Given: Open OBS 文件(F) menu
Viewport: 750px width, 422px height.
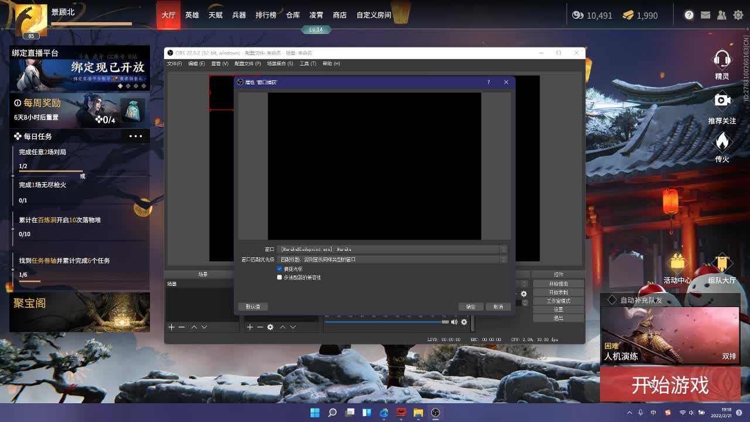Looking at the screenshot, I should 174,63.
